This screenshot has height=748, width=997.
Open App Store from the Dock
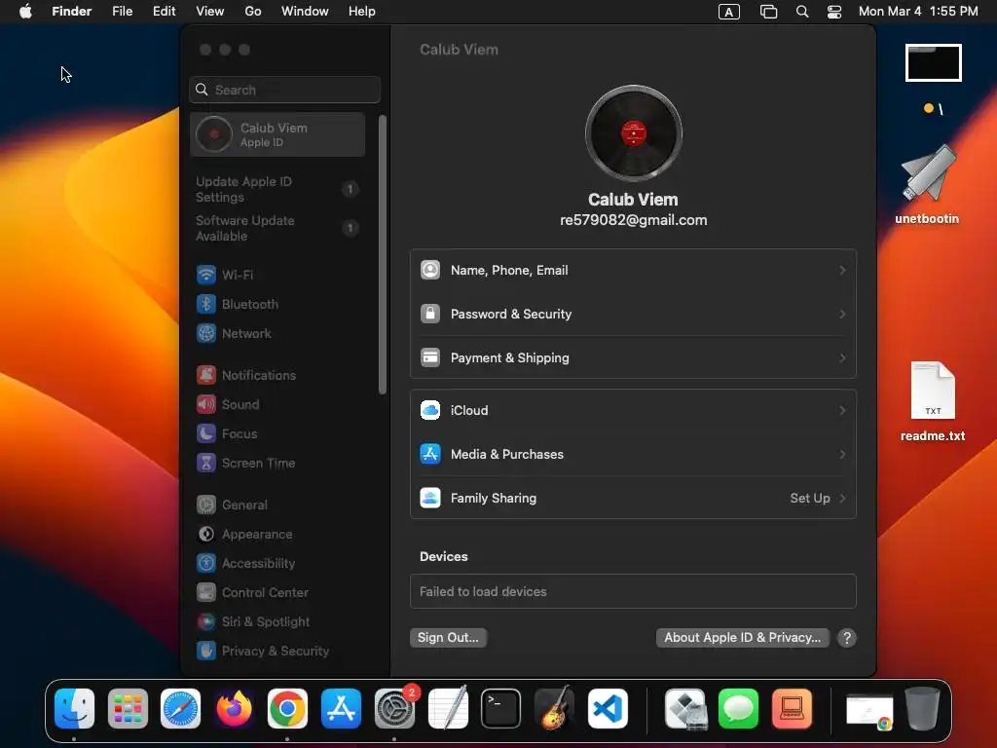[341, 709]
